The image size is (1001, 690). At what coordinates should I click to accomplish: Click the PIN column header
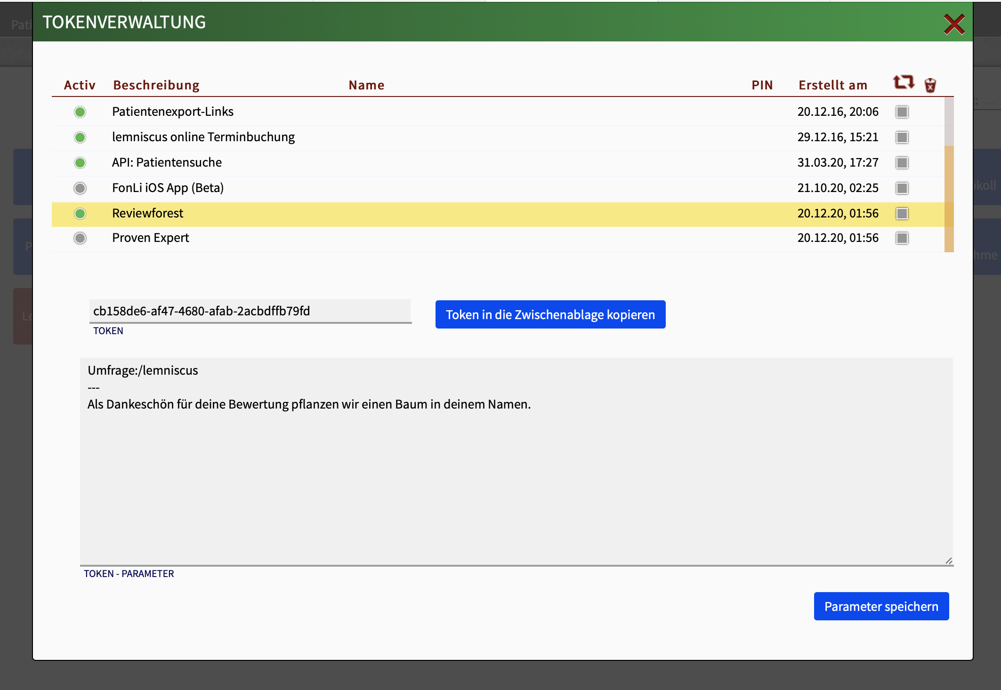pyautogui.click(x=762, y=85)
